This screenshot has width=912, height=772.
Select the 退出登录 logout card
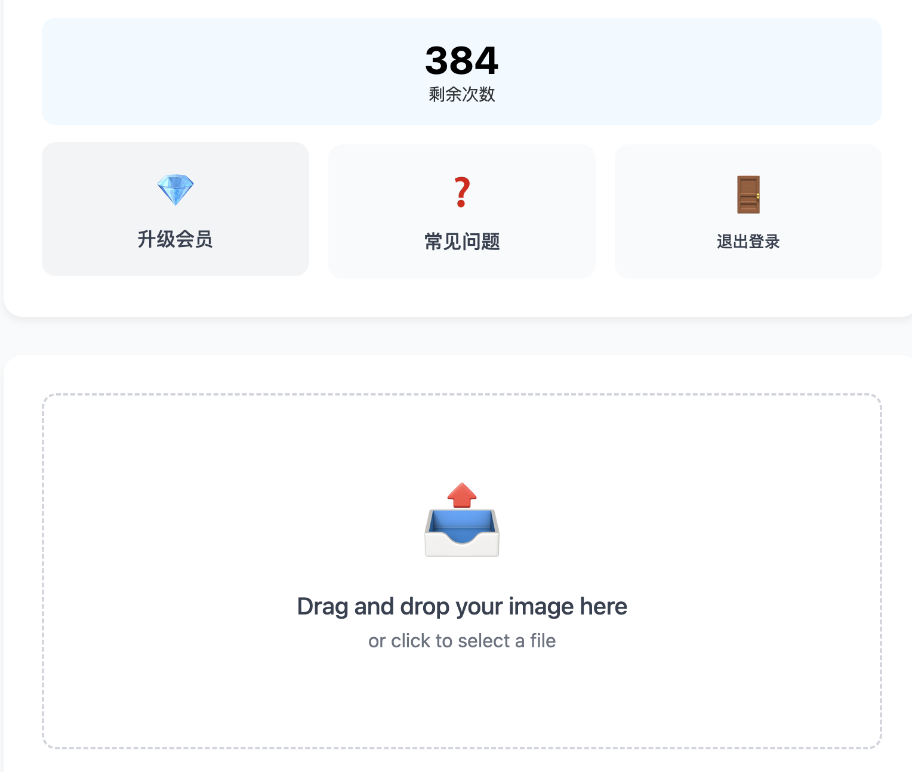[748, 211]
